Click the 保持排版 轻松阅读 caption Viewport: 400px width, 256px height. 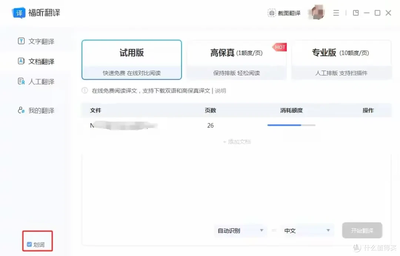236,73
